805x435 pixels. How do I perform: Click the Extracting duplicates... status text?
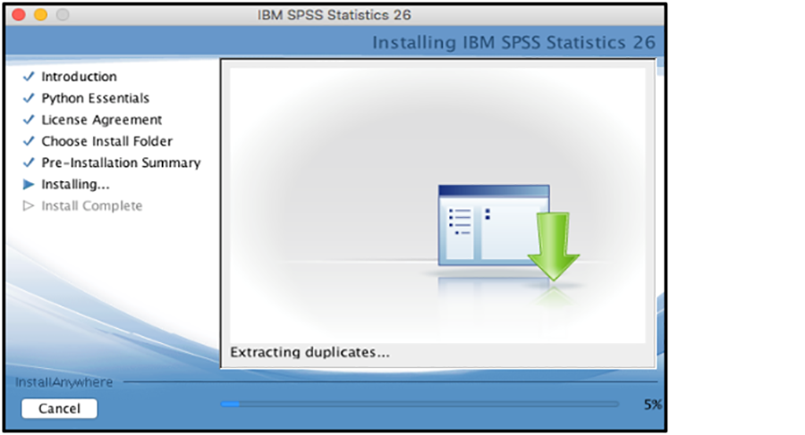[x=309, y=353]
